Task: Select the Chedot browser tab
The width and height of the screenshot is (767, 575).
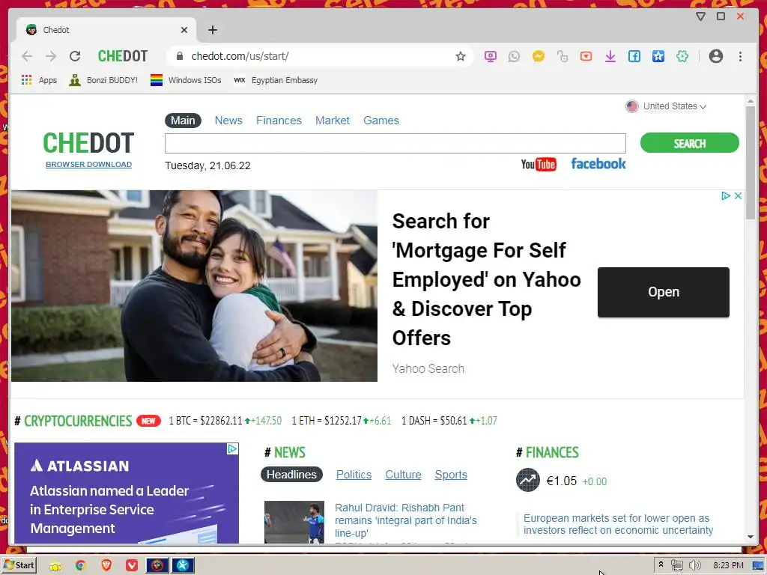Action: (106, 30)
